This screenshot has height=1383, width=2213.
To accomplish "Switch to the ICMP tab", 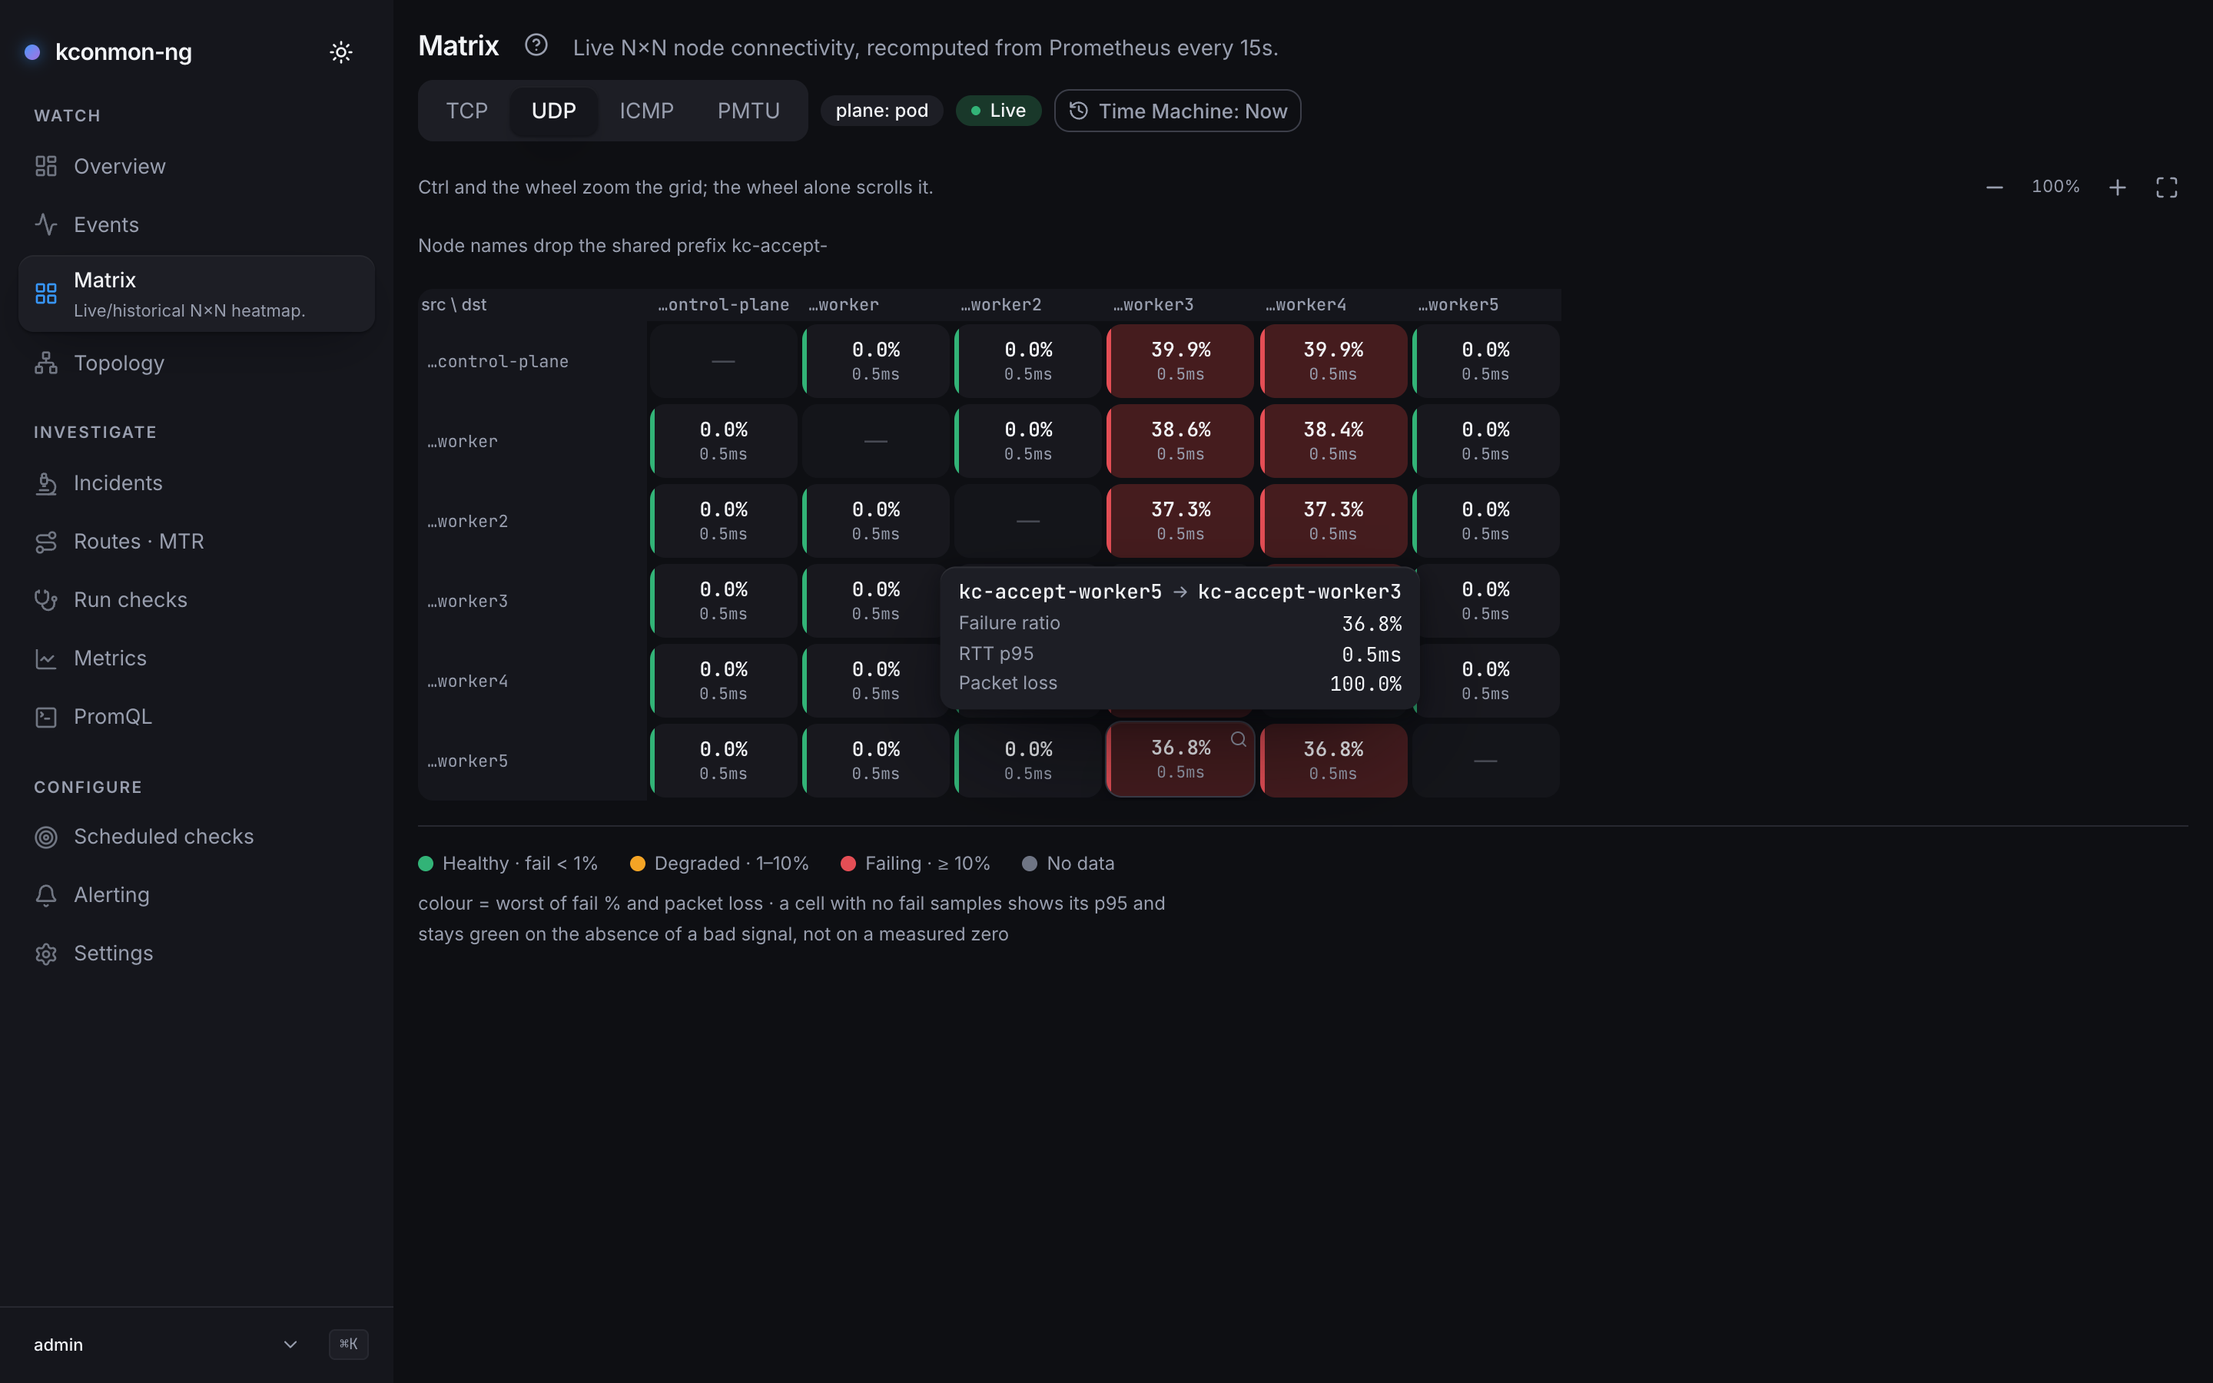I will click(x=646, y=111).
